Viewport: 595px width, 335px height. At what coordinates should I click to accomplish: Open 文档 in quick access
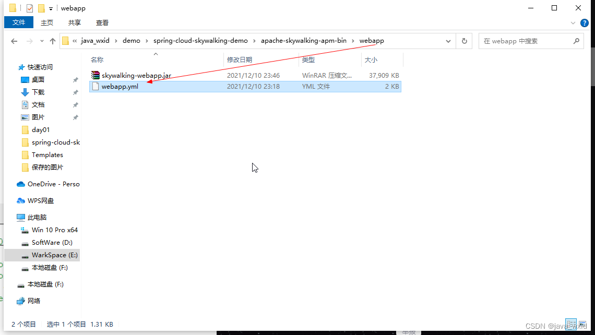[38, 105]
